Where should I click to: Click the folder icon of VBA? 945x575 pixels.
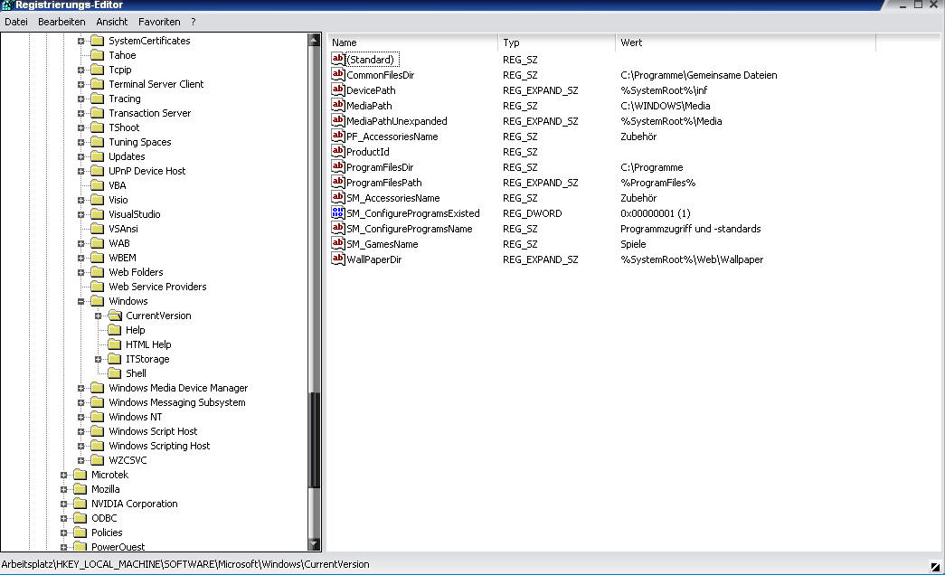click(x=97, y=185)
